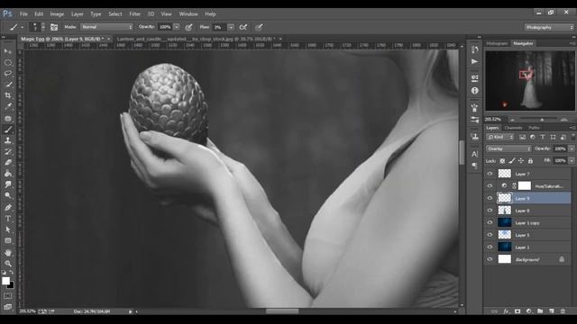577x324 pixels.
Task: Hide Layer 1 visibility eye
Action: (490, 247)
